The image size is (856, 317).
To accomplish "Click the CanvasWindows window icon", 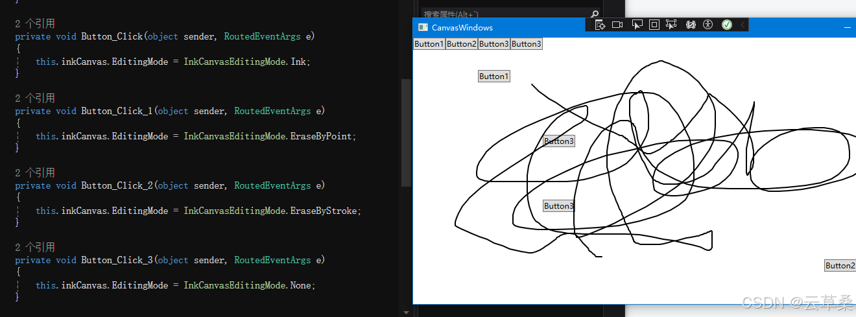I will (423, 27).
